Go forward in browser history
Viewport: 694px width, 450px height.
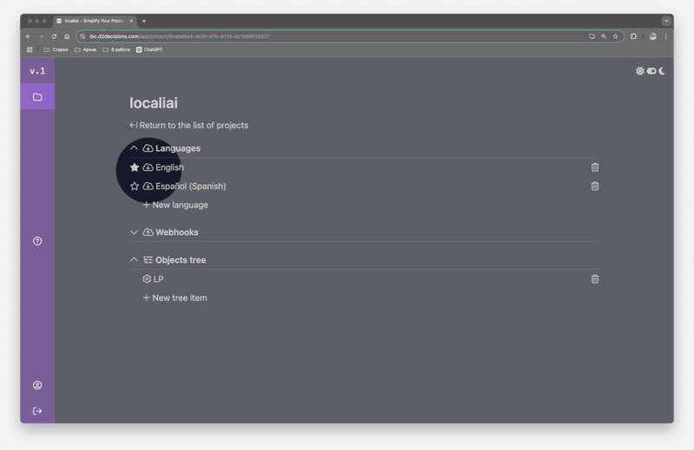pos(41,36)
